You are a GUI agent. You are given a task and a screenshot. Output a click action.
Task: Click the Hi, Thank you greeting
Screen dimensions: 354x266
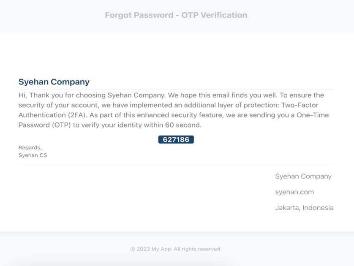[x=41, y=95]
